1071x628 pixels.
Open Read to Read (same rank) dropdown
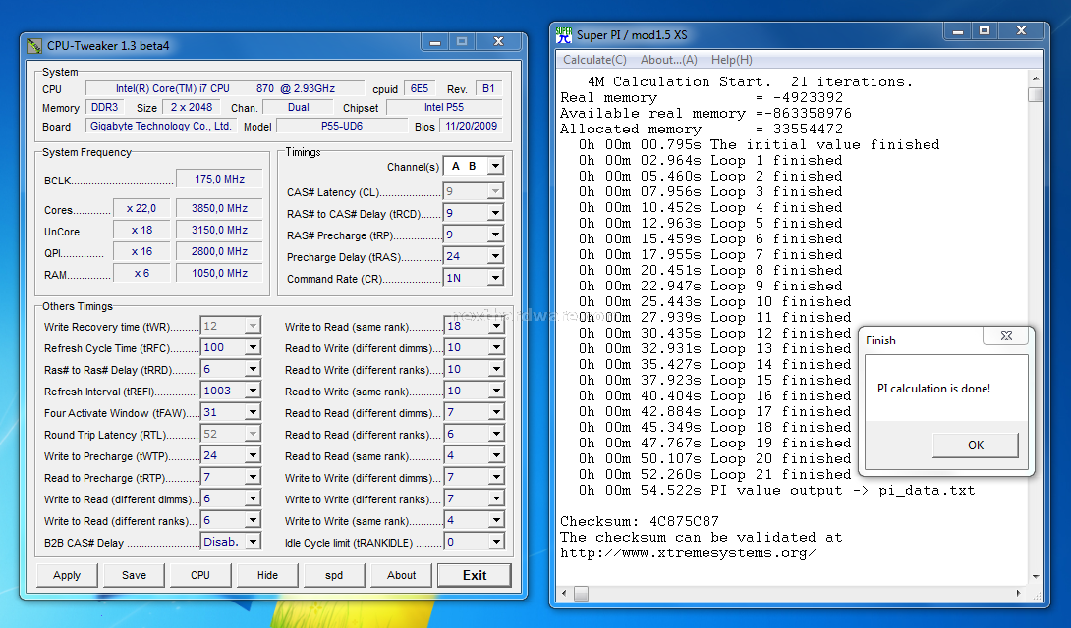click(x=496, y=455)
